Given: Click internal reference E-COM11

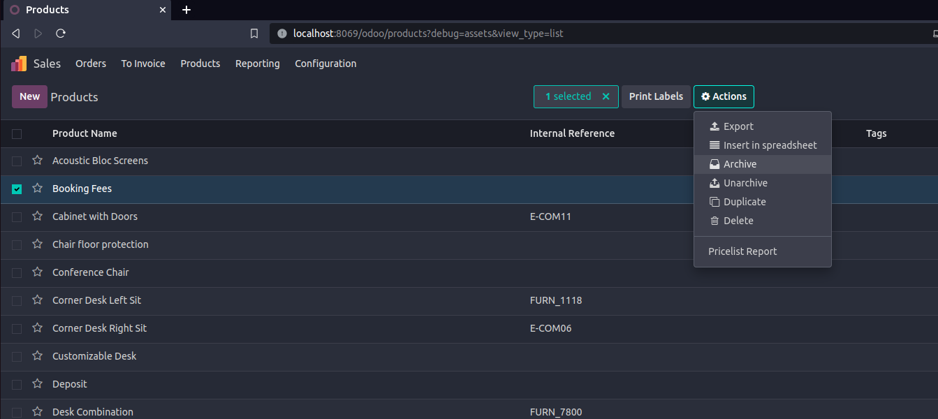Looking at the screenshot, I should pos(550,216).
